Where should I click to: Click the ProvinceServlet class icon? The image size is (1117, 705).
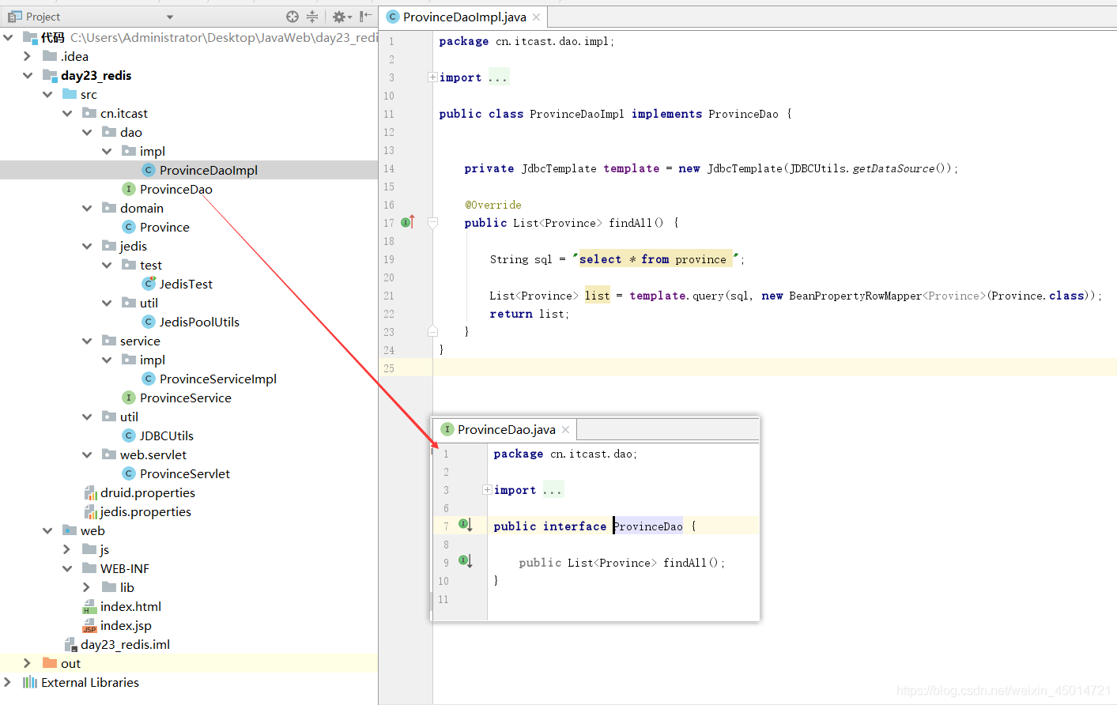pos(128,473)
